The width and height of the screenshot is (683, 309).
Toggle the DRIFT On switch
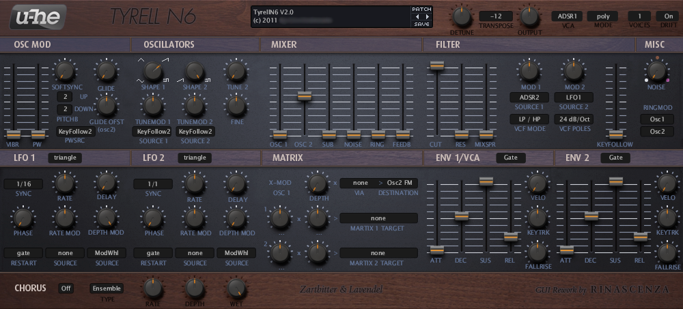click(x=668, y=16)
